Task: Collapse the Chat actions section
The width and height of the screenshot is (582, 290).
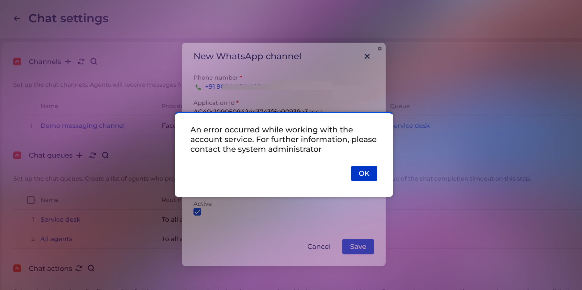Action: coord(17,268)
